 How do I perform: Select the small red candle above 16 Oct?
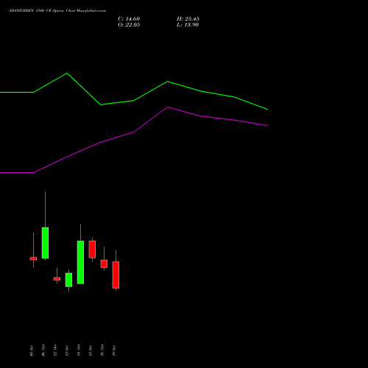tap(104, 263)
